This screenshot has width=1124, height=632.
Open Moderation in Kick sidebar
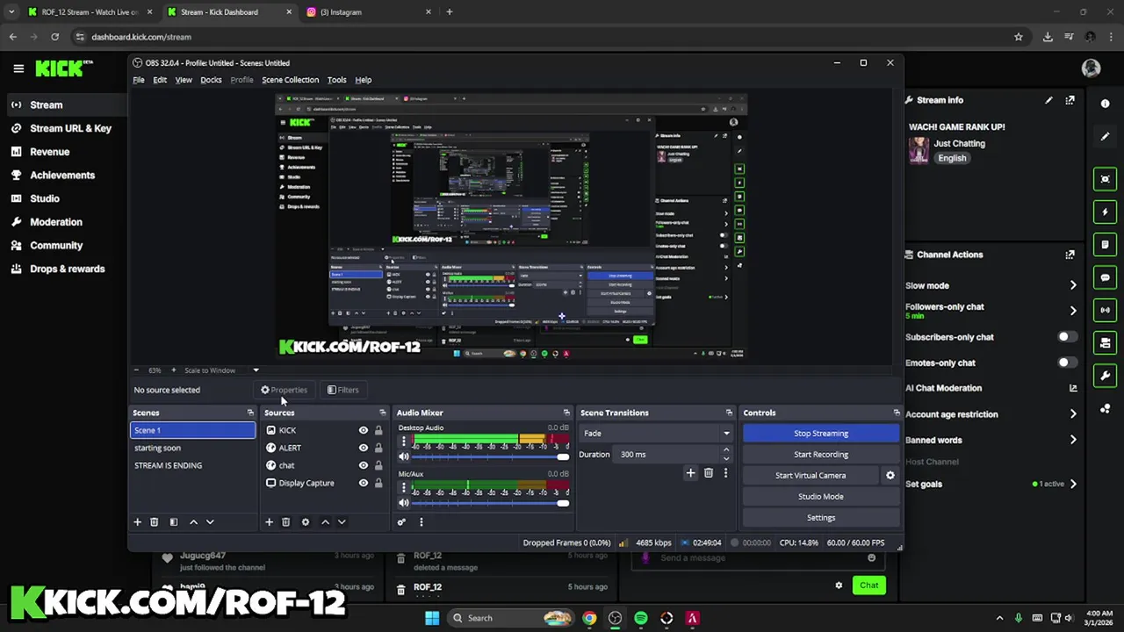click(56, 222)
